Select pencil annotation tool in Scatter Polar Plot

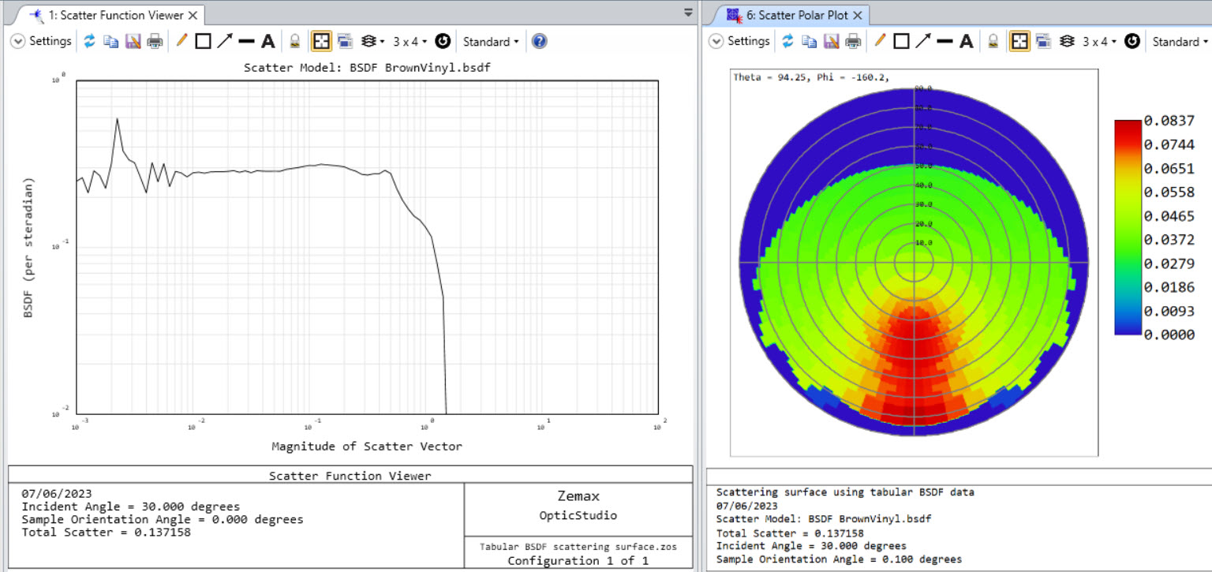click(x=880, y=41)
